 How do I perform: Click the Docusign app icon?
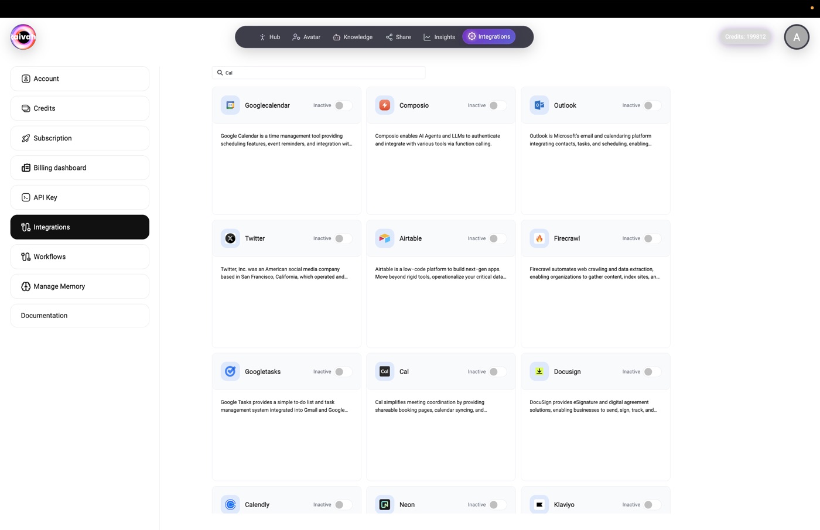point(539,371)
